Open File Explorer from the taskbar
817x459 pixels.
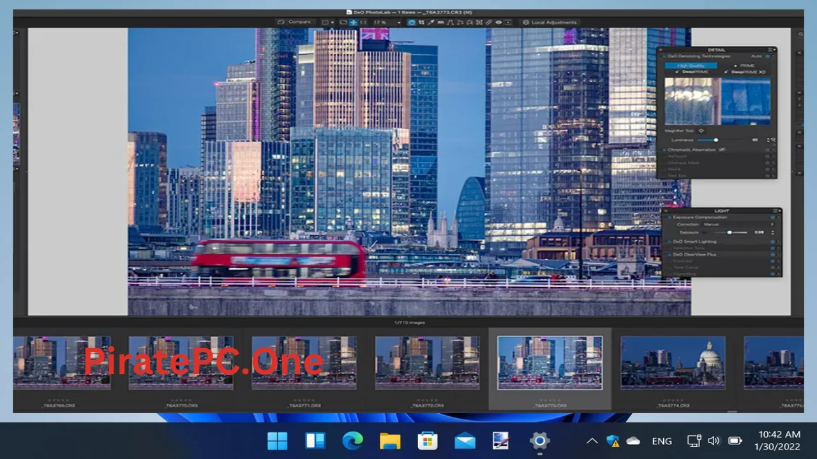(x=390, y=441)
